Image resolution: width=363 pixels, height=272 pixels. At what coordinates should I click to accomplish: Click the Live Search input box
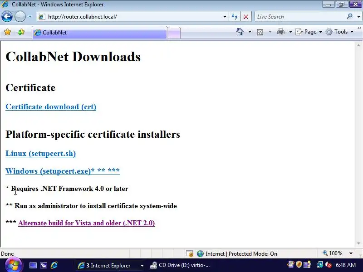coord(300,17)
